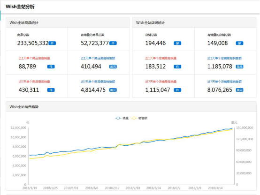
Task: Click the 有销量的商品总数 label
Action: click(x=92, y=35)
